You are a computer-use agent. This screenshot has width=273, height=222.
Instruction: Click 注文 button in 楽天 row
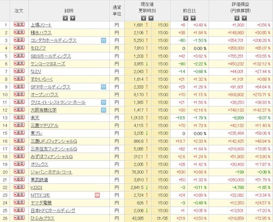click(19, 117)
